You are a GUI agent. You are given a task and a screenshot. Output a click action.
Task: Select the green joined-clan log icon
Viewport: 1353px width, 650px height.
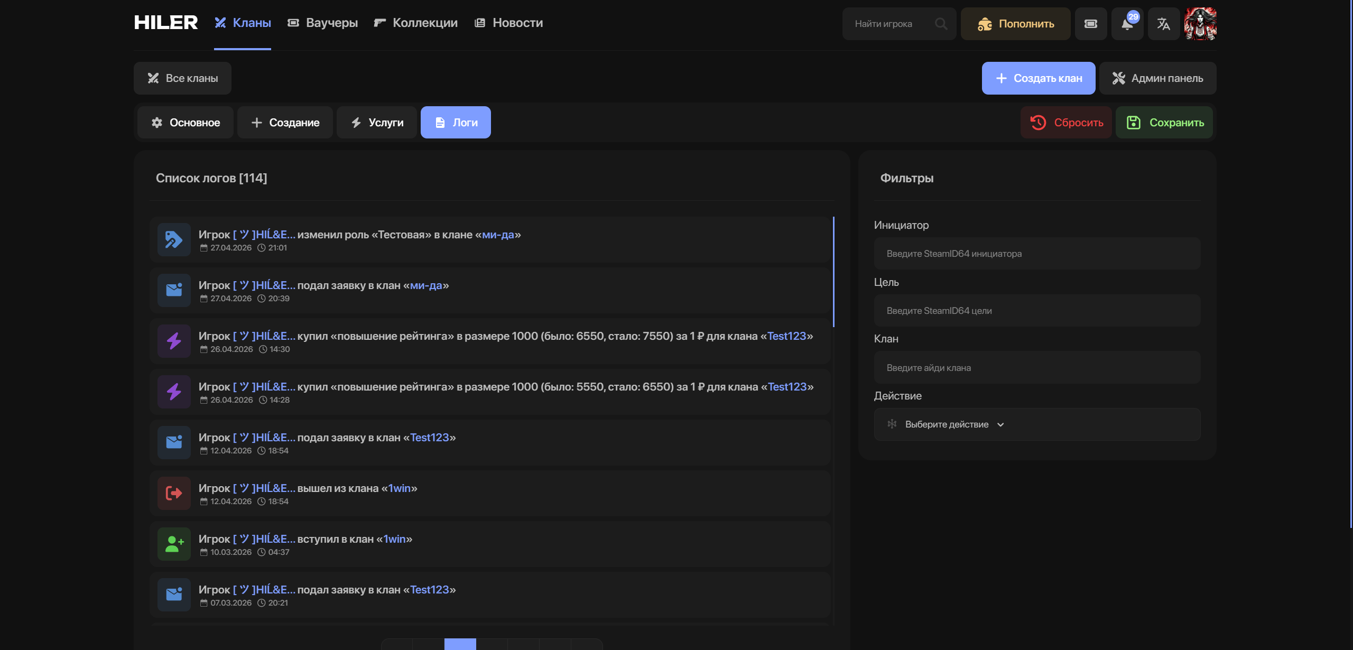coord(174,544)
